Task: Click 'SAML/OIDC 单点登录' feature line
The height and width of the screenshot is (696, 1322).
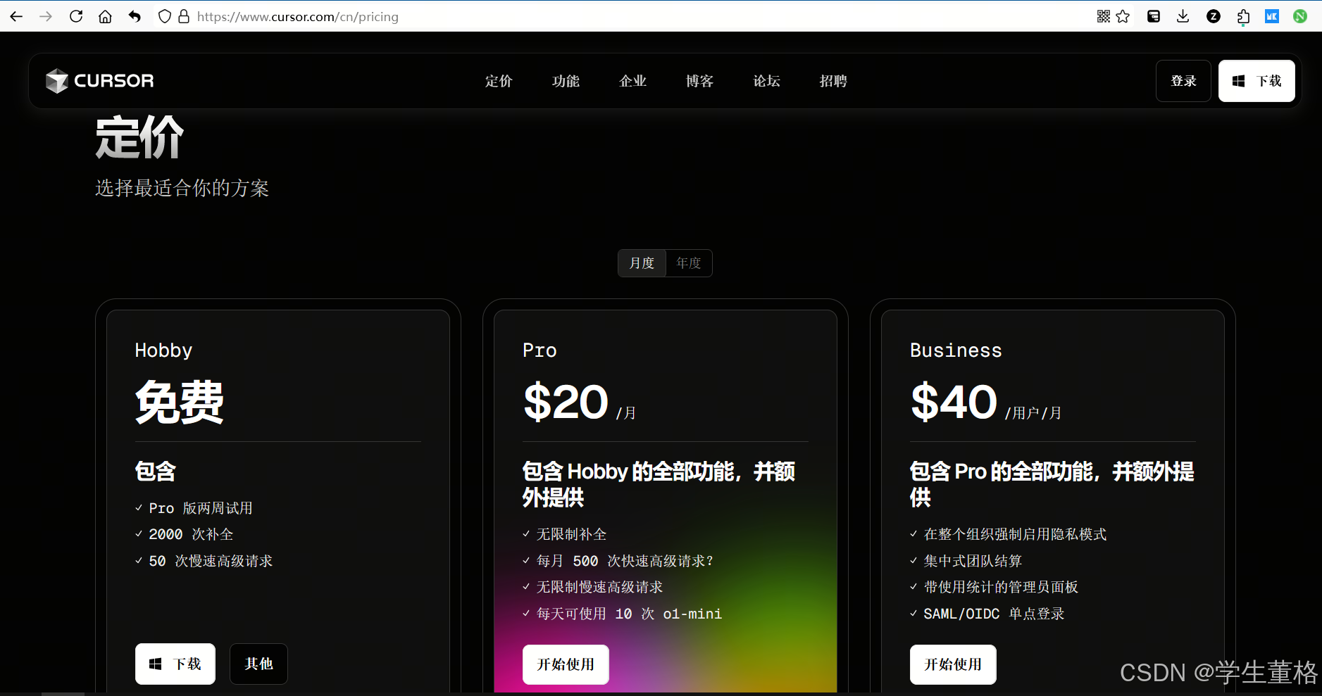Action: pyautogui.click(x=994, y=614)
